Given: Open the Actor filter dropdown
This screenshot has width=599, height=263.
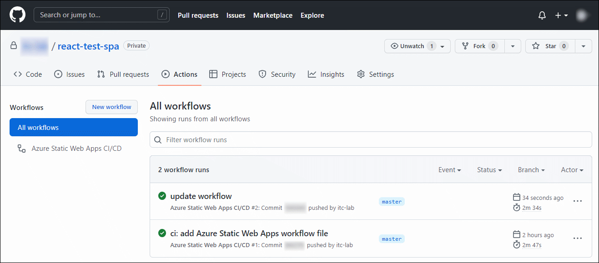Looking at the screenshot, I should 572,170.
